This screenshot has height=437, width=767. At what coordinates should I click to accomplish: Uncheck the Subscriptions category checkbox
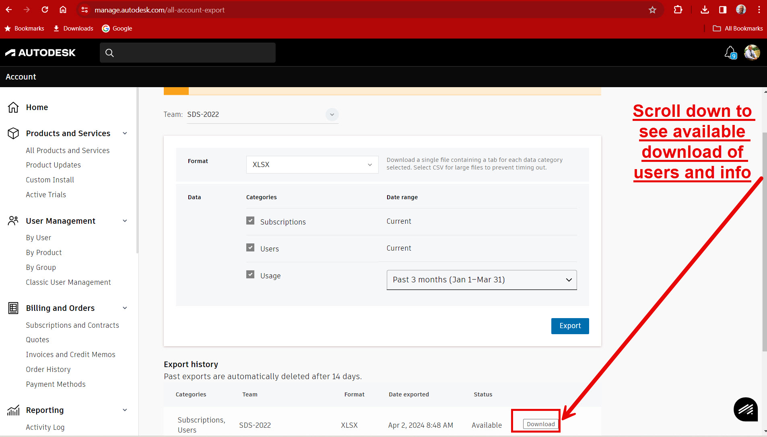(250, 221)
